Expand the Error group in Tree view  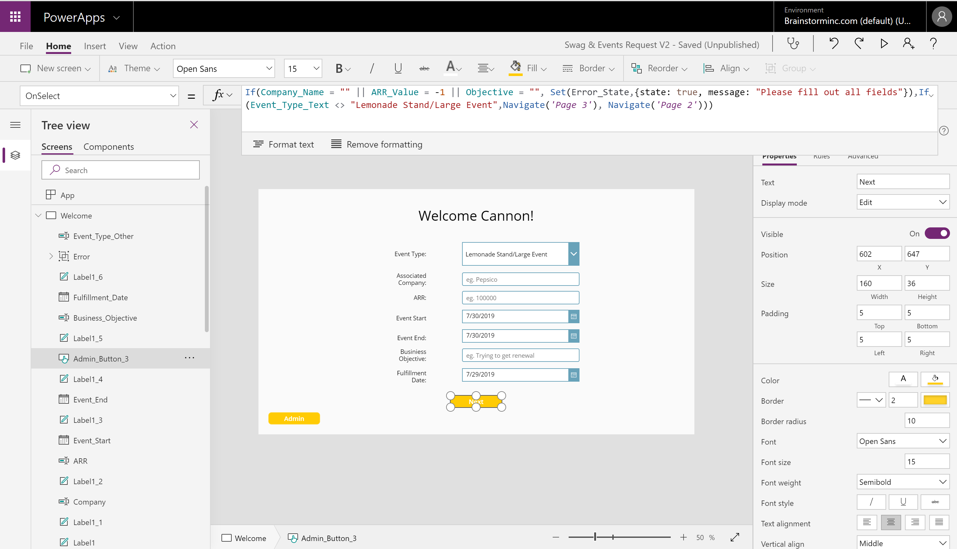pos(51,256)
